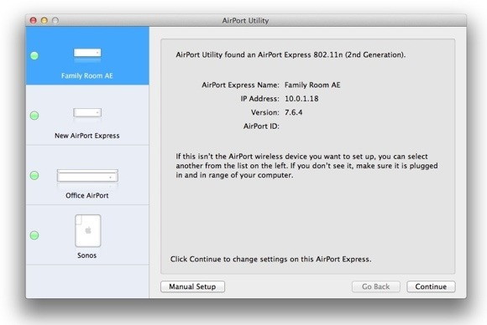Click the IP address value 10.0.1.18

301,99
